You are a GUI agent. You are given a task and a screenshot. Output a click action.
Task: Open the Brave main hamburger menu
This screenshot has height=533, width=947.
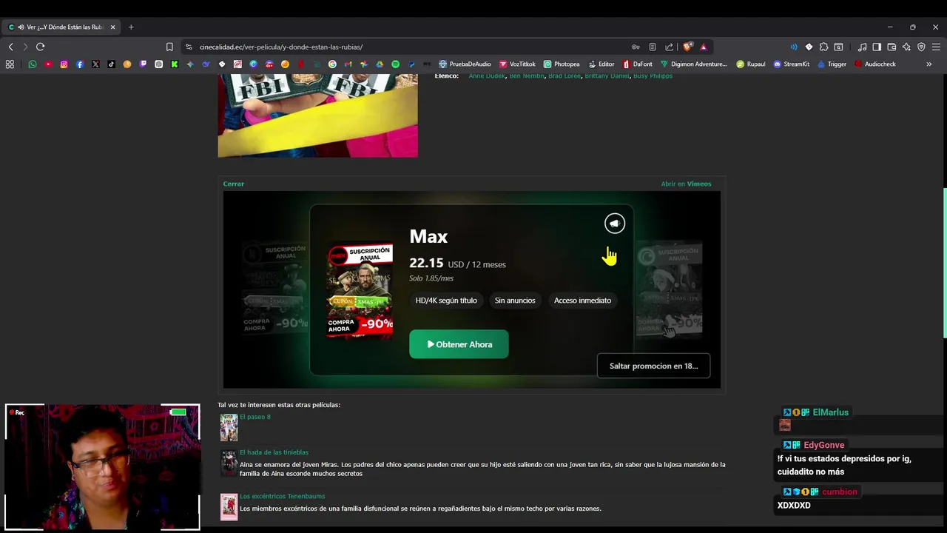[x=936, y=47]
